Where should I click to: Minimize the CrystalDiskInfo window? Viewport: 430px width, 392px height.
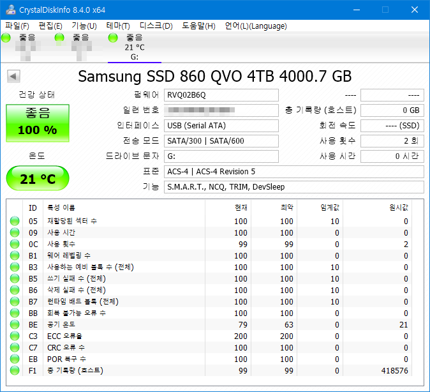tap(357, 10)
